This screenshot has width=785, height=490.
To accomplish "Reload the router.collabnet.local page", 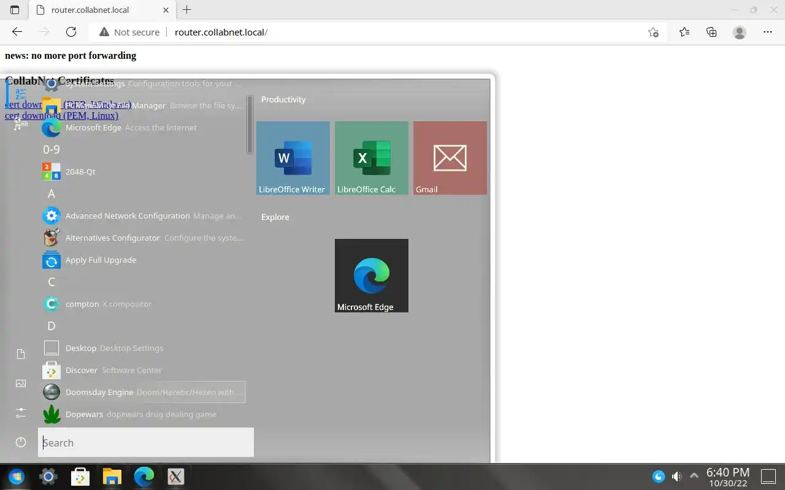I will [71, 32].
